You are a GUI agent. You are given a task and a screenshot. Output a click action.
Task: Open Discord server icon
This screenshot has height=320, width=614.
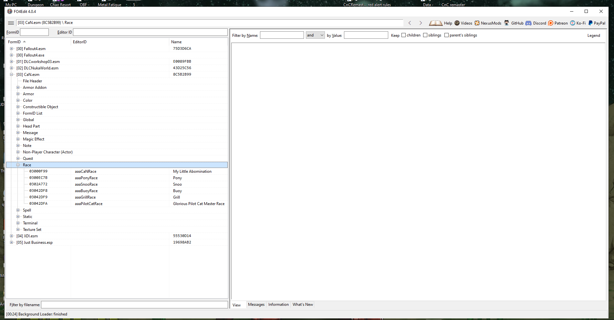pos(528,23)
